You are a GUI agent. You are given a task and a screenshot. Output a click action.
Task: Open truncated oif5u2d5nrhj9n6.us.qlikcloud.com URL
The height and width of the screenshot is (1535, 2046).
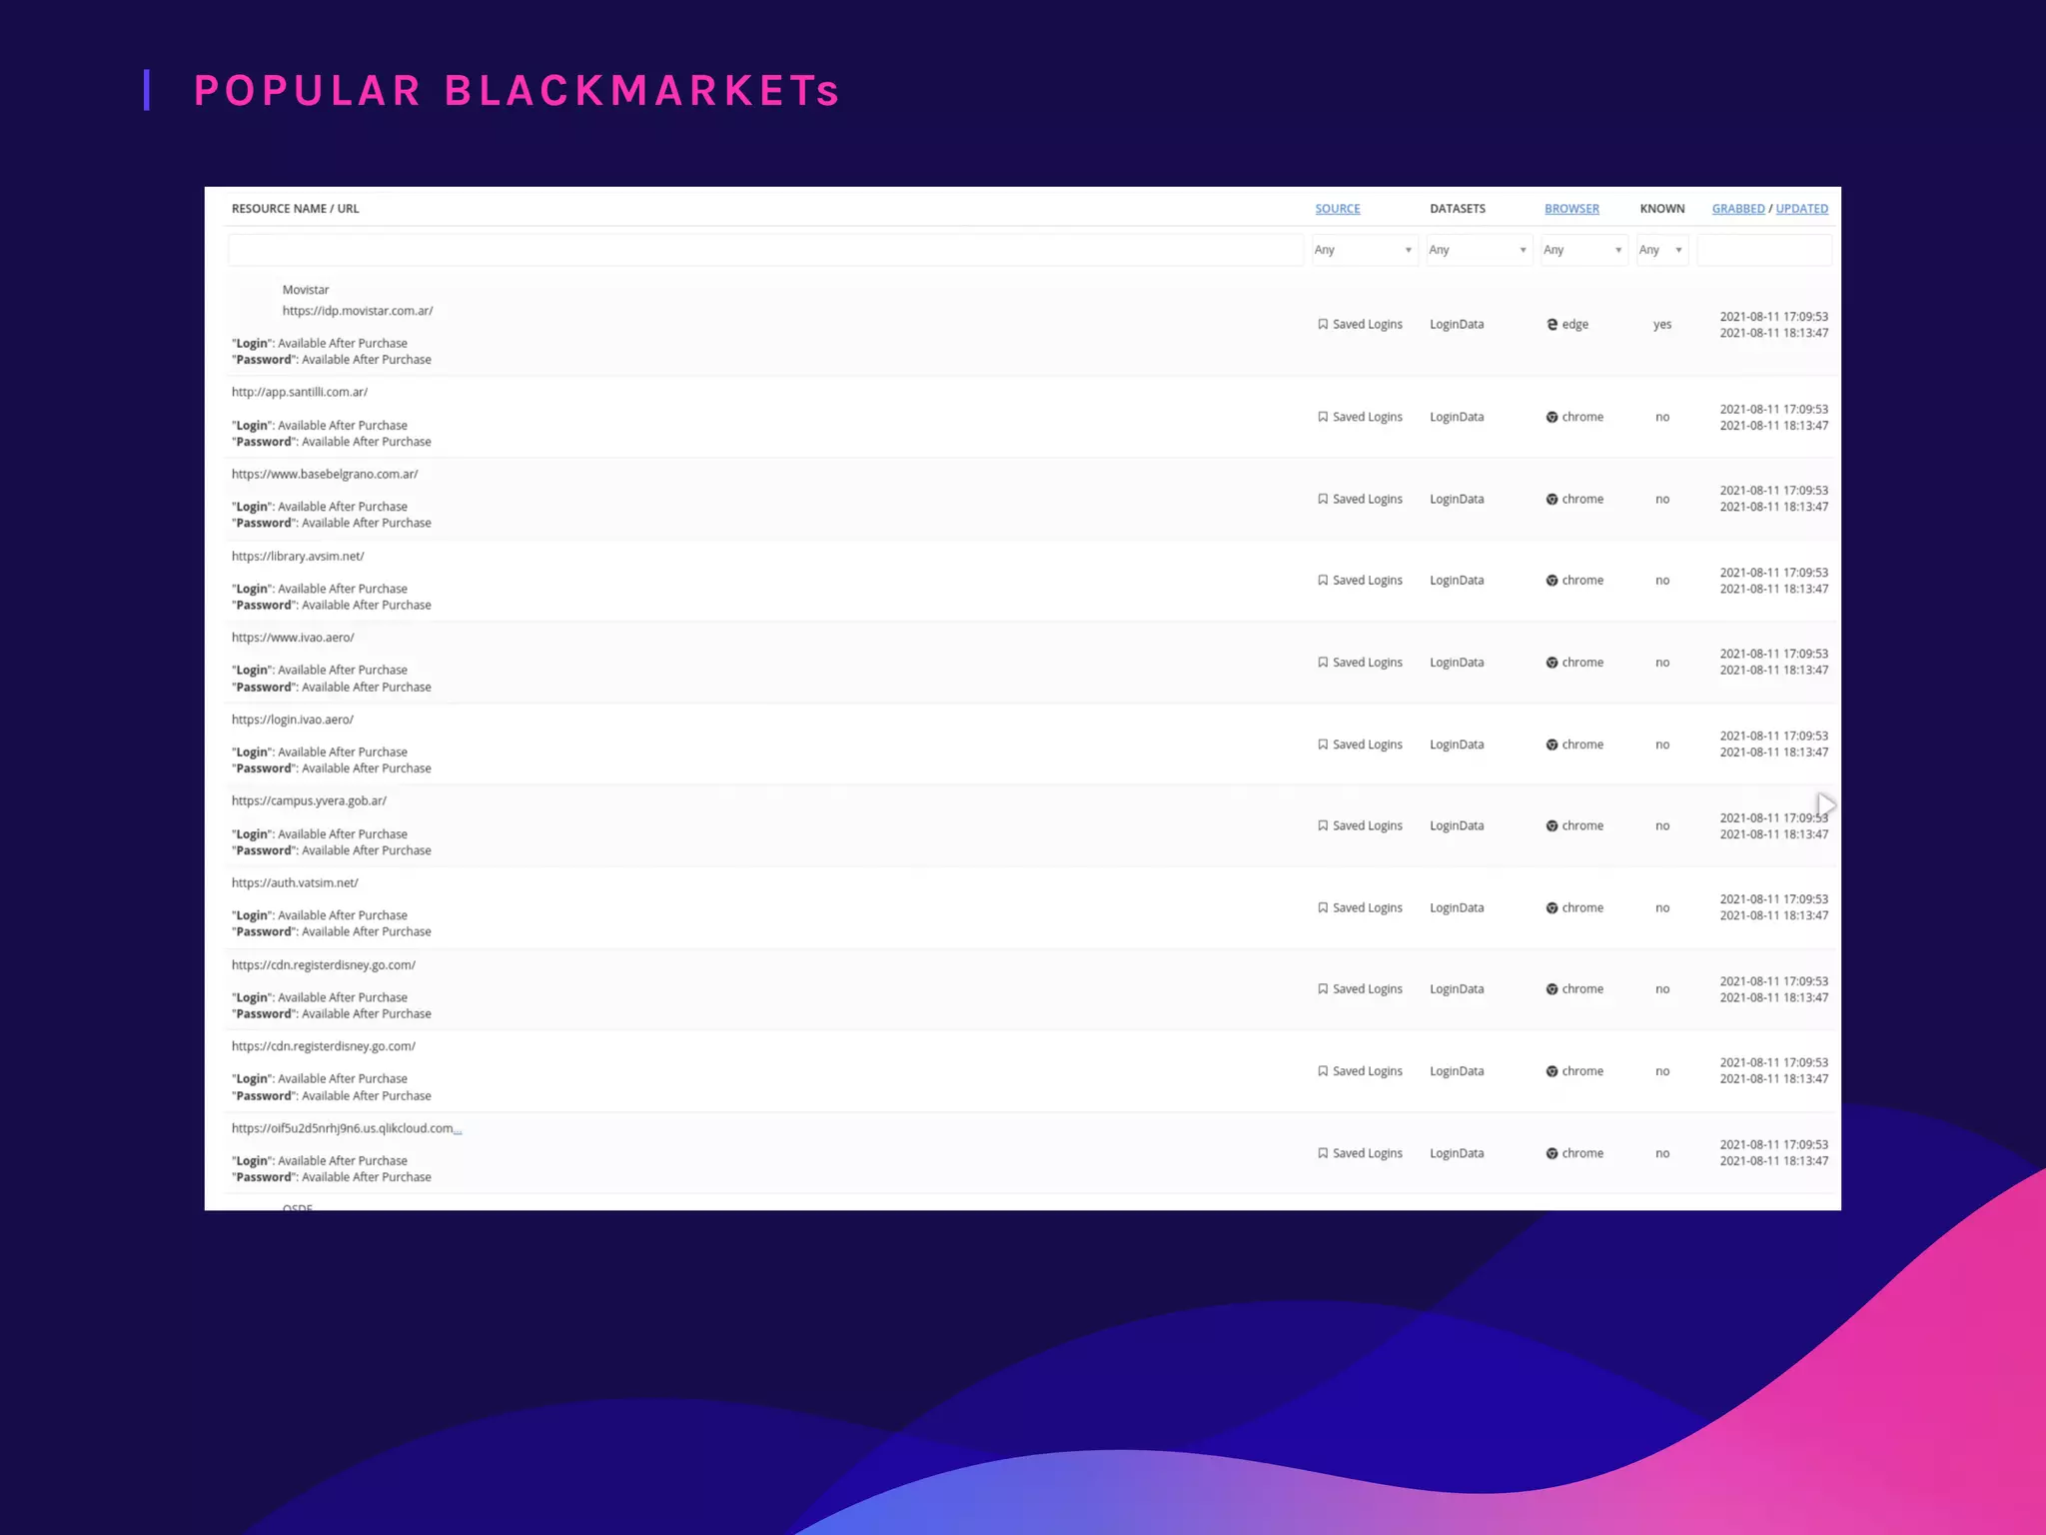[x=347, y=1128]
